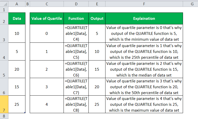Click quartile value cell containing 0
Image resolution: width=198 pixels, height=119 pixels.
click(47, 33)
